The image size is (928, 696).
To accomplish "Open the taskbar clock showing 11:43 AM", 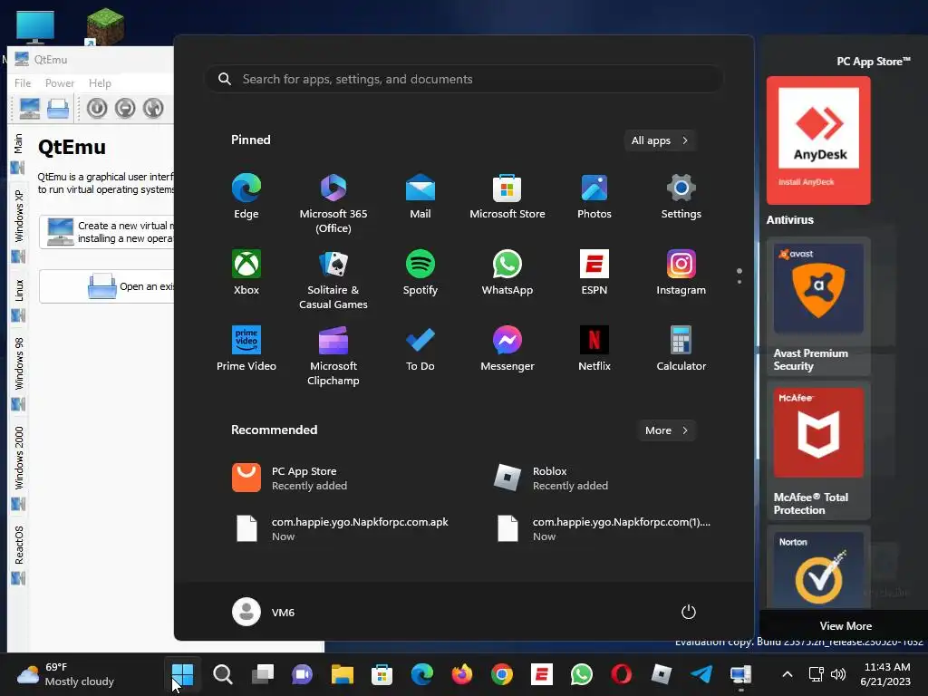I will (885, 674).
